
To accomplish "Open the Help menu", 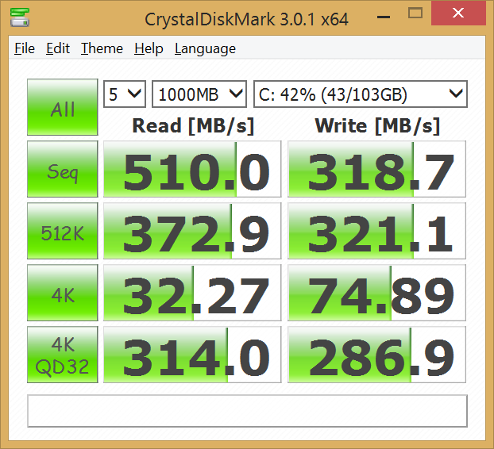I will click(x=149, y=48).
